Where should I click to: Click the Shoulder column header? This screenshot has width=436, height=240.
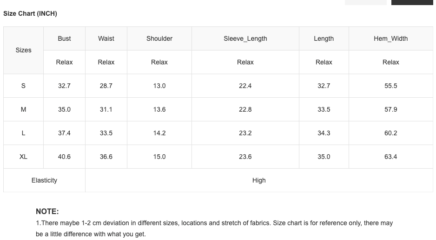[159, 38]
